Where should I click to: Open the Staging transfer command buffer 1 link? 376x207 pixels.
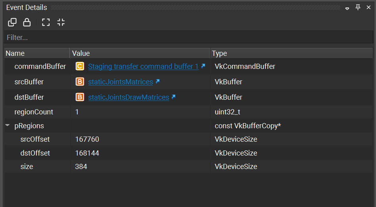click(143, 66)
